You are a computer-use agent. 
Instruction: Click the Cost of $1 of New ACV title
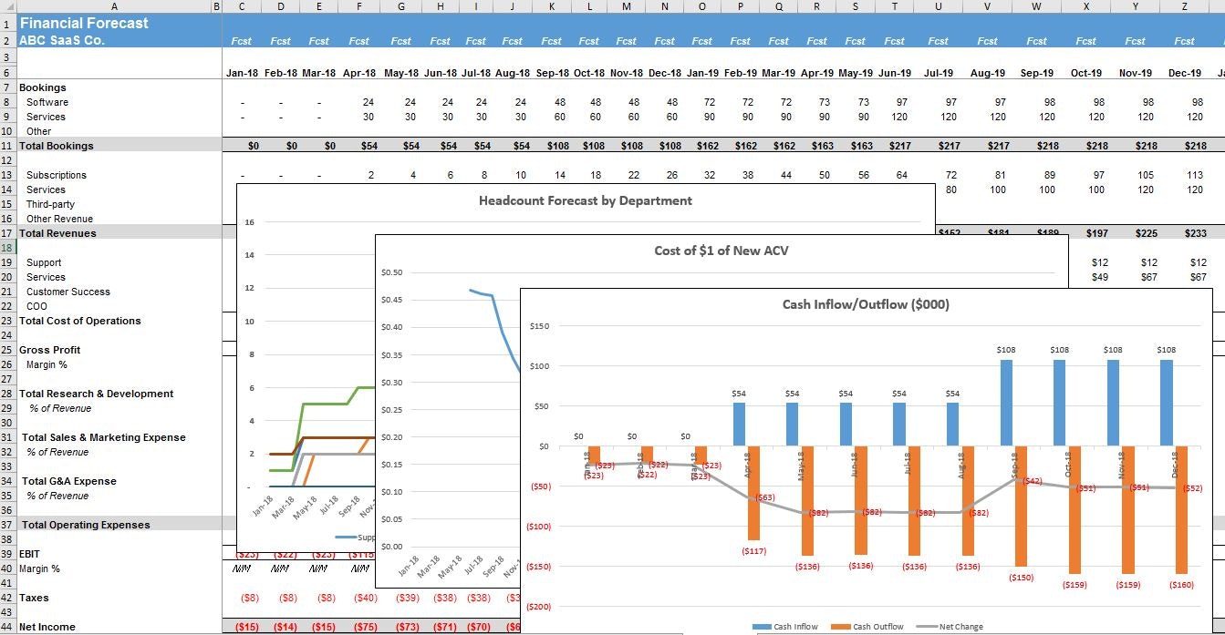720,251
